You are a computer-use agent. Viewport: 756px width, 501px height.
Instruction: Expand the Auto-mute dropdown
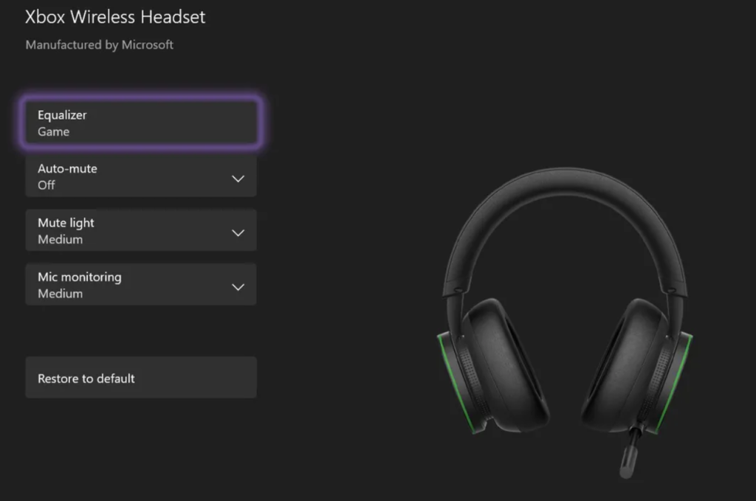coord(141,176)
